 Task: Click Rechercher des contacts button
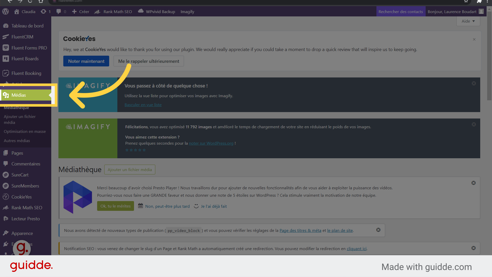[x=401, y=12]
